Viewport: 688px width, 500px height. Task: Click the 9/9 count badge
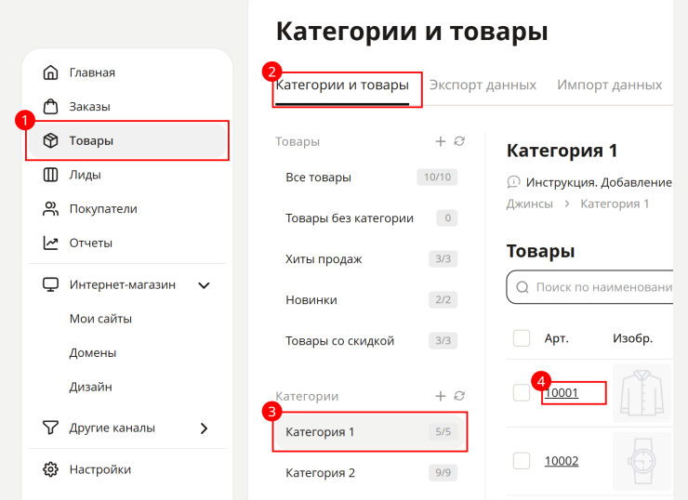[443, 473]
